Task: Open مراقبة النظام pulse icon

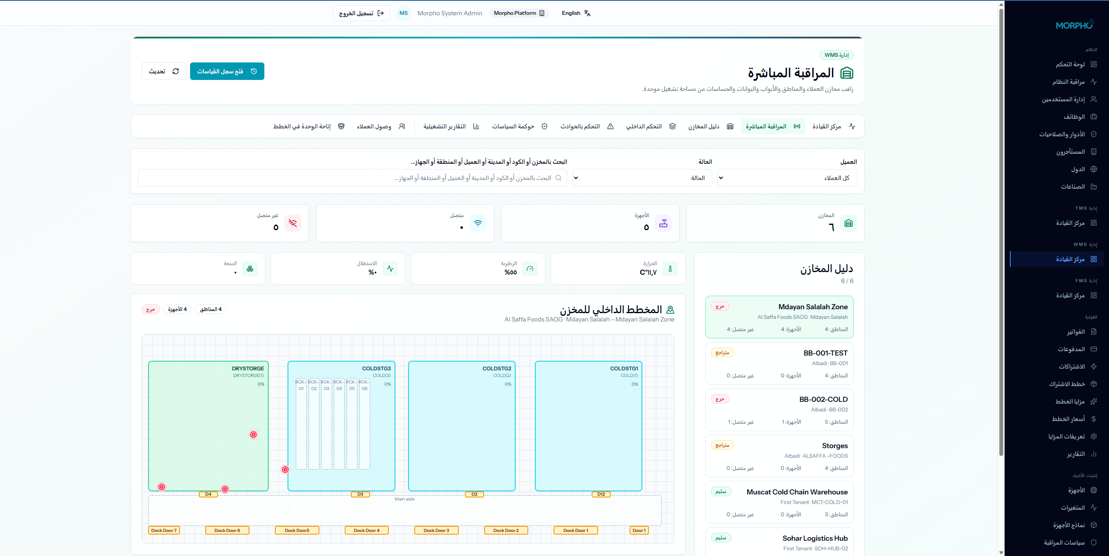Action: point(1093,82)
